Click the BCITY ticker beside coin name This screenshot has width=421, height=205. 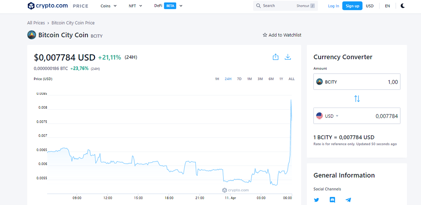(97, 36)
